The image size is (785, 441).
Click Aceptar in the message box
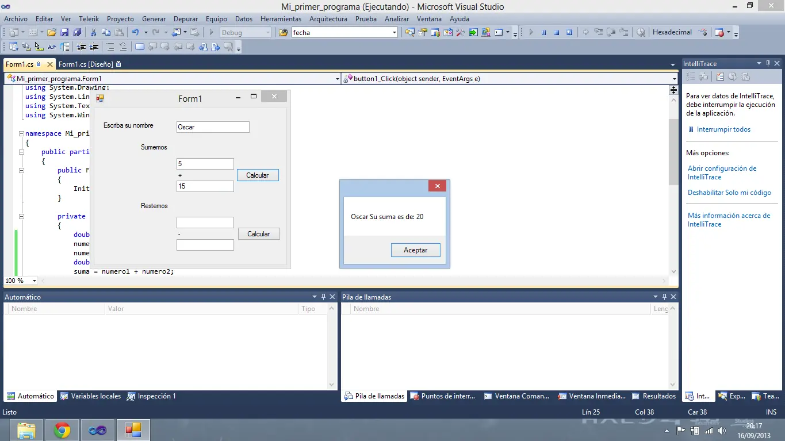click(416, 250)
